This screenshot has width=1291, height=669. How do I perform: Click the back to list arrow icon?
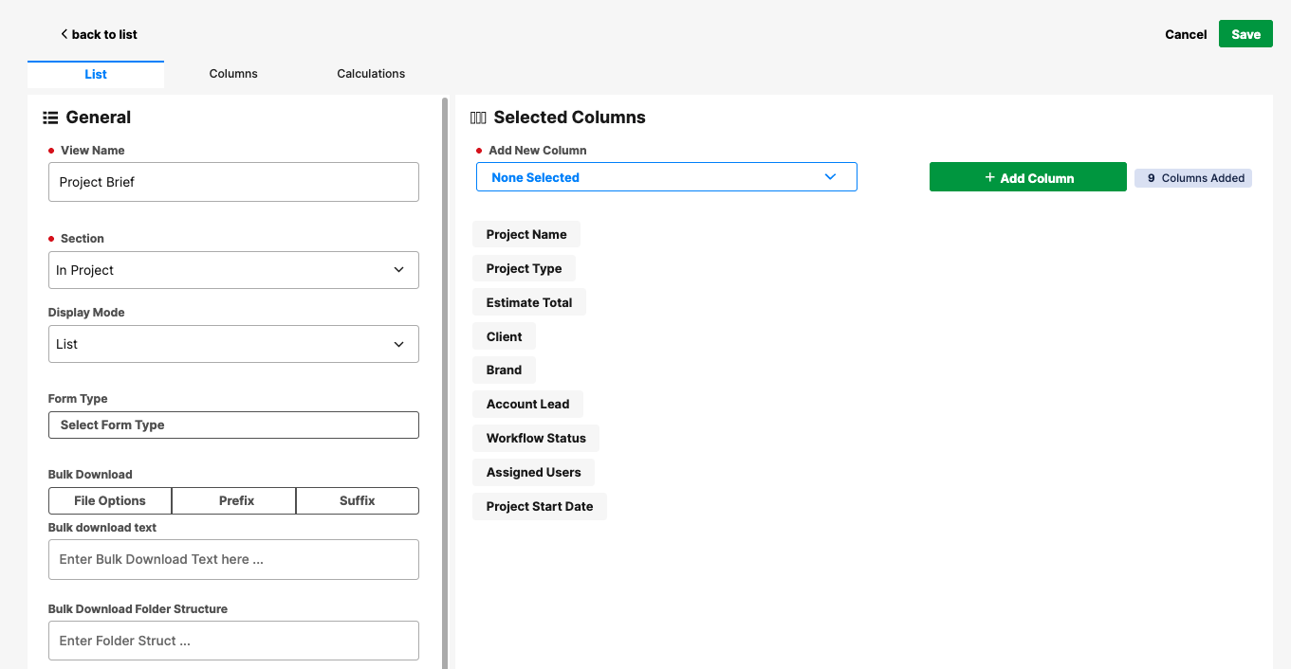64,34
